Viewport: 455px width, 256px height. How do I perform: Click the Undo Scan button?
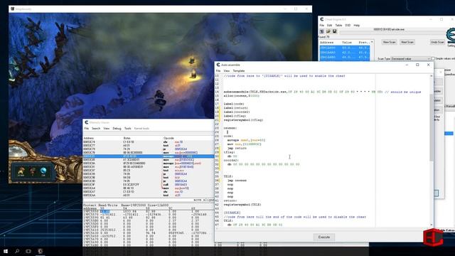tap(437, 43)
